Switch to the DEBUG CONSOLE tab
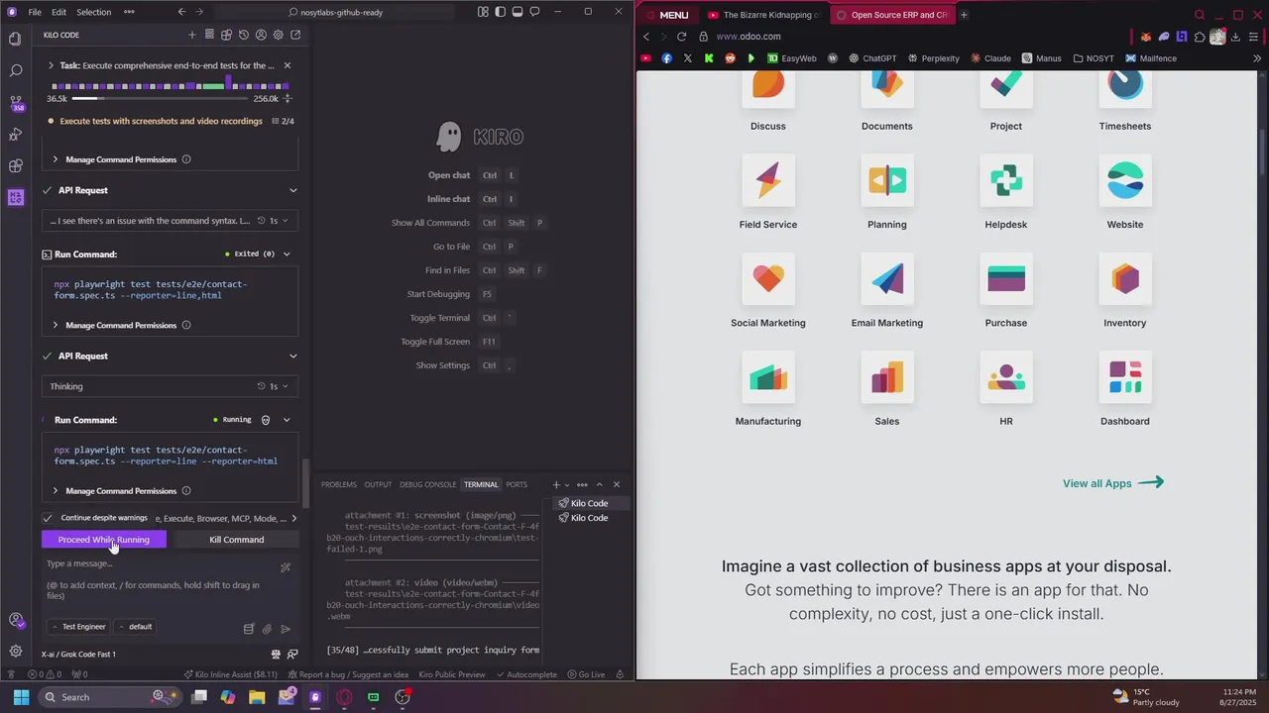1269x713 pixels. 427,484
